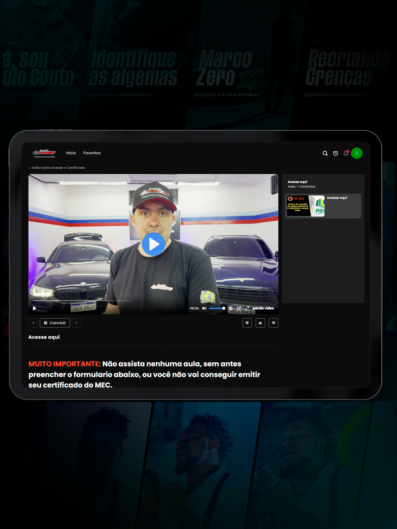Open Favoritos menu item
The width and height of the screenshot is (397, 529).
[92, 153]
